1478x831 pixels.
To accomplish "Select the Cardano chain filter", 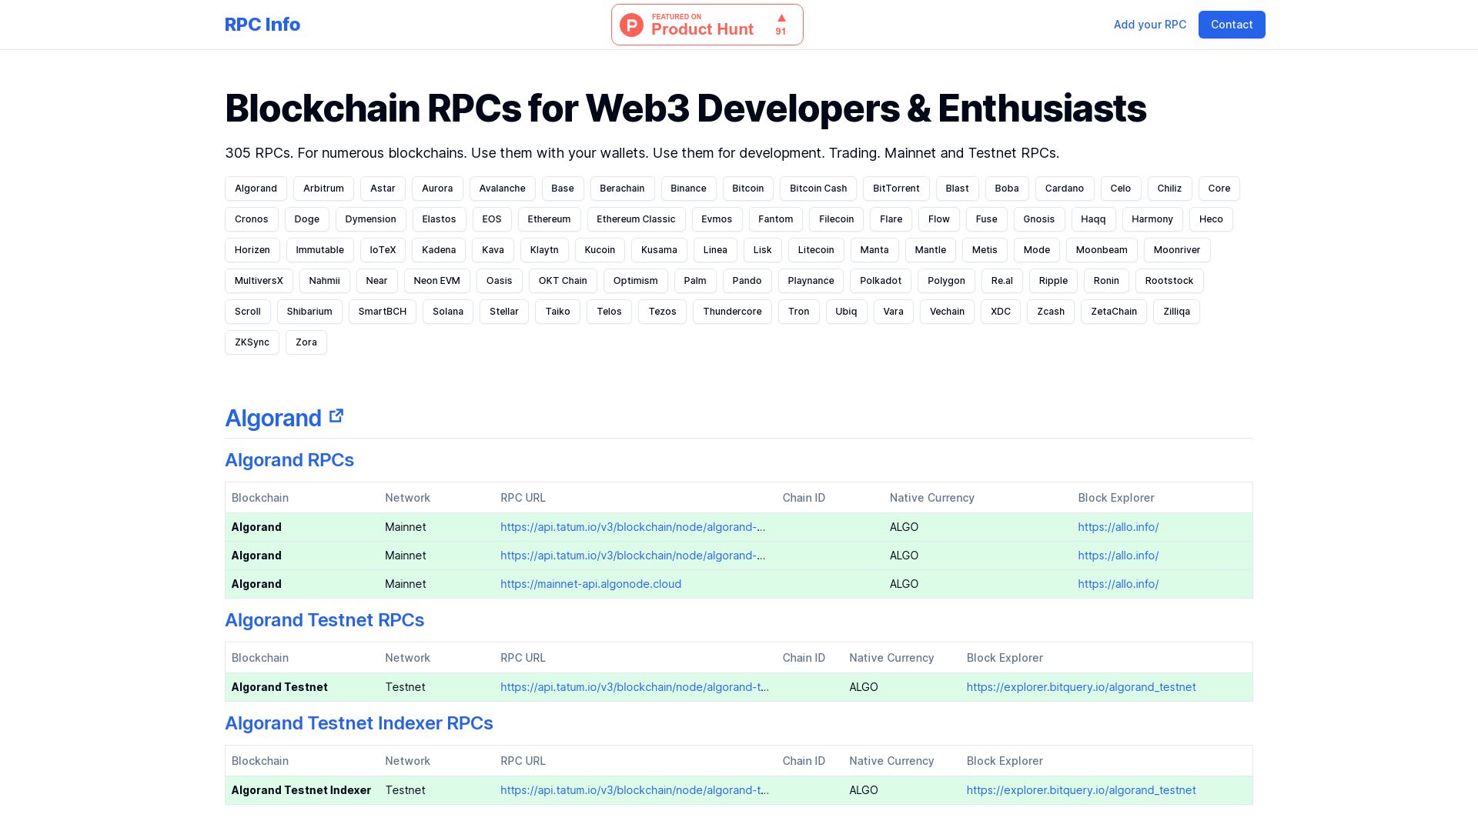I will (x=1065, y=189).
